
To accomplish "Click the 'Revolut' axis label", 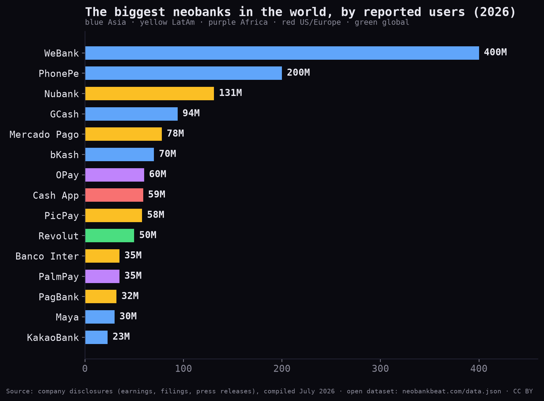I will coord(59,236).
